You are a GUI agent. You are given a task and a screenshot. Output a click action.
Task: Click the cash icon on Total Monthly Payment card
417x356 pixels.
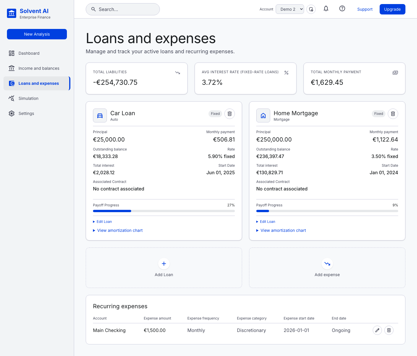pos(395,73)
